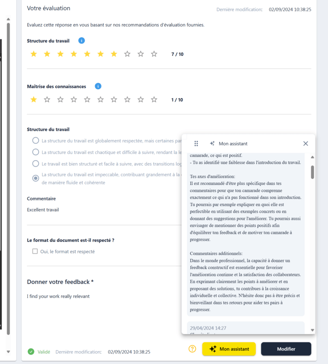The image size is (328, 364).
Task: Close the Mon assistant panel
Action: pos(306,144)
